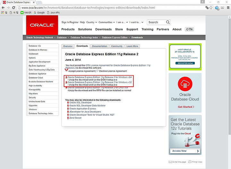The height and width of the screenshot is (169, 231).
Task: Click the Printer View icon
Action: point(190,162)
